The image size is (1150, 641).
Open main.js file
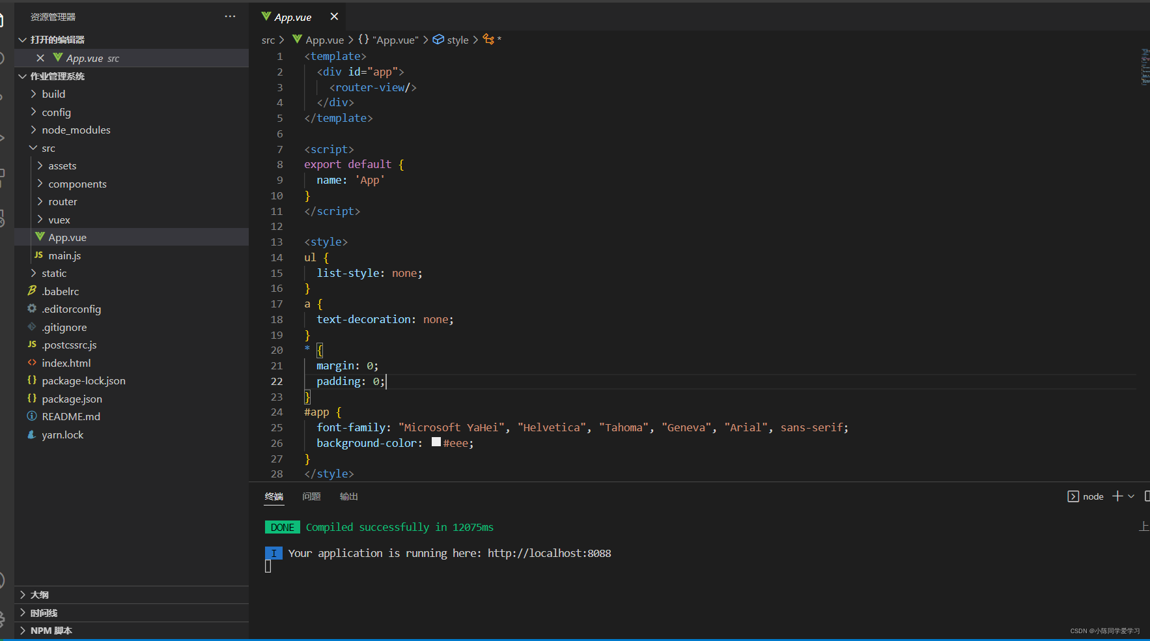[132, 255]
